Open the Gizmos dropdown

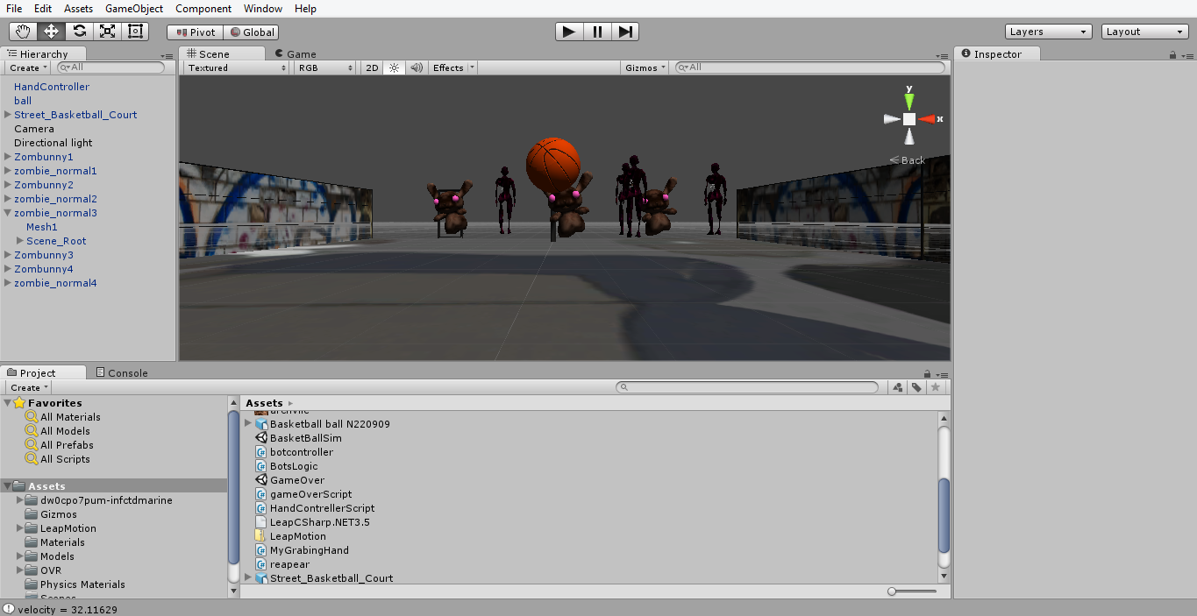coord(645,67)
